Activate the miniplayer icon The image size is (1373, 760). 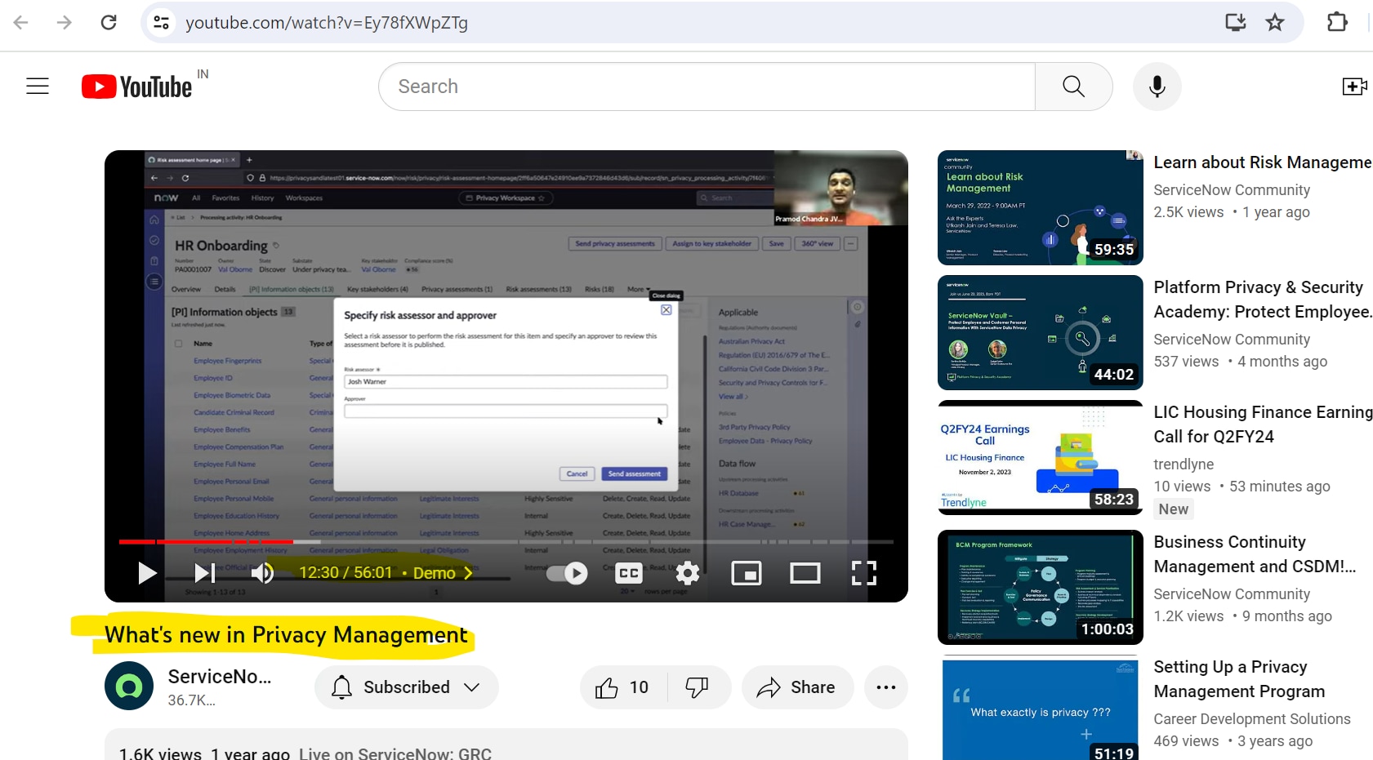click(746, 573)
